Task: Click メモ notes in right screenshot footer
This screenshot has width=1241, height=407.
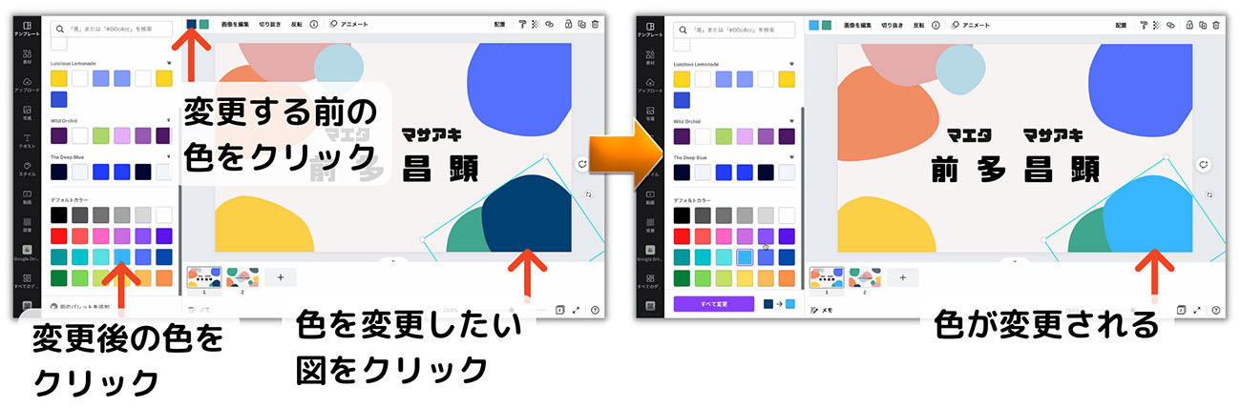Action: (x=821, y=310)
